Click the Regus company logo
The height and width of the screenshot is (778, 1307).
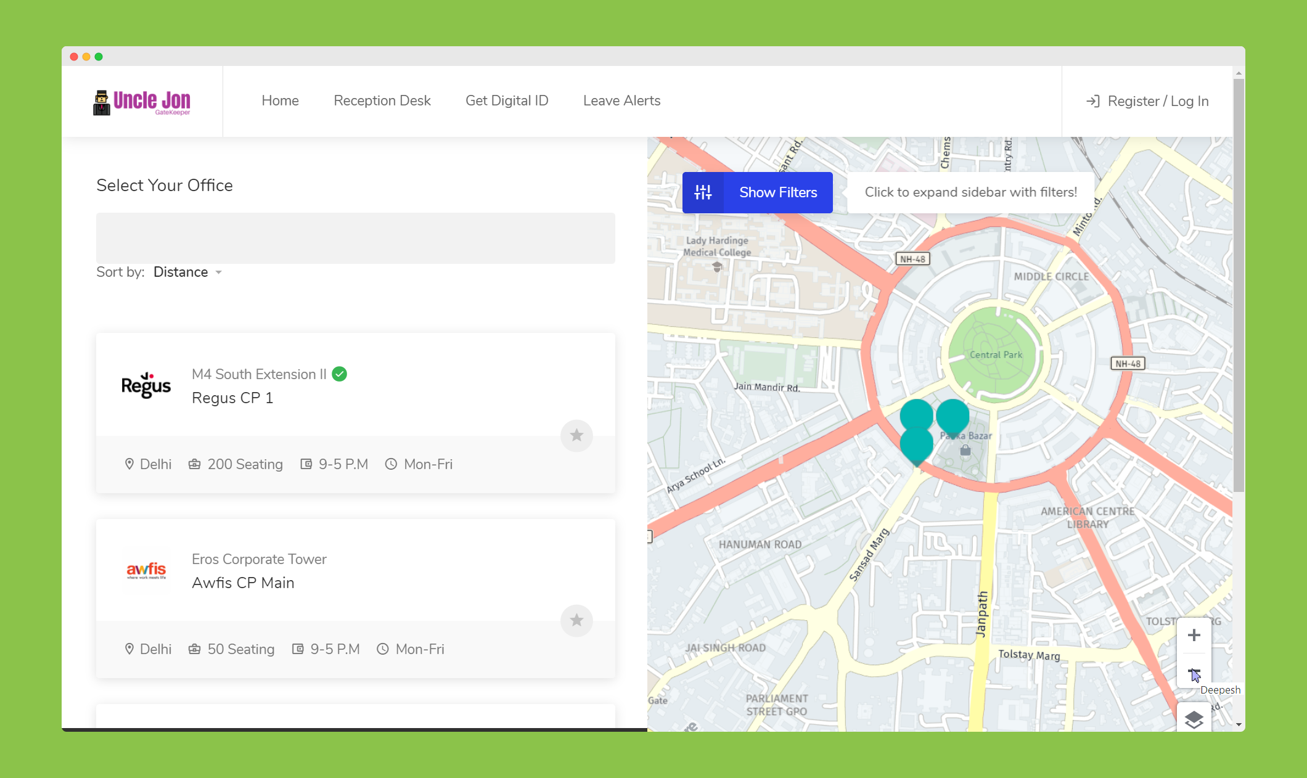point(146,386)
